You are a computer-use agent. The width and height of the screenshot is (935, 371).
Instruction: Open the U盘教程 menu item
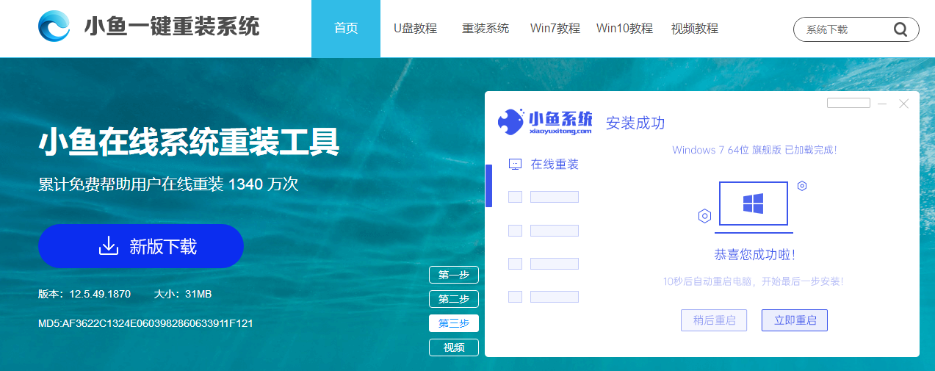pos(415,29)
